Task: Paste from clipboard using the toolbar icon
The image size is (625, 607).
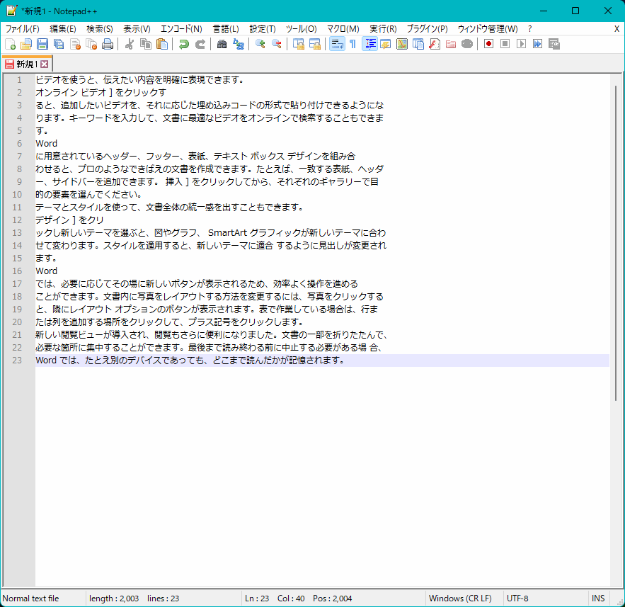Action: [x=162, y=44]
